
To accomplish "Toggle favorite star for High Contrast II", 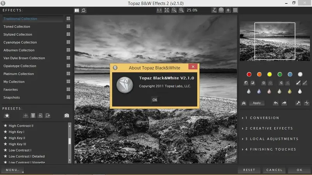I will pos(5,126).
